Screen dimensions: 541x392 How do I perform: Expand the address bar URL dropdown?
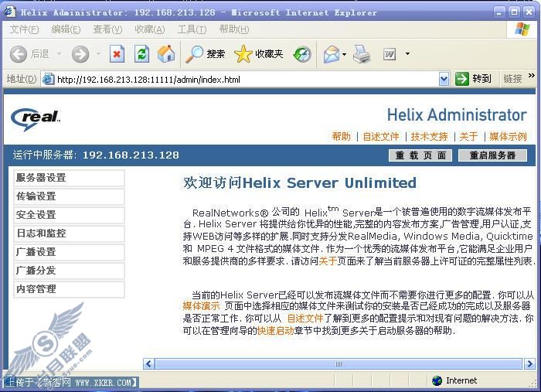tap(444, 79)
